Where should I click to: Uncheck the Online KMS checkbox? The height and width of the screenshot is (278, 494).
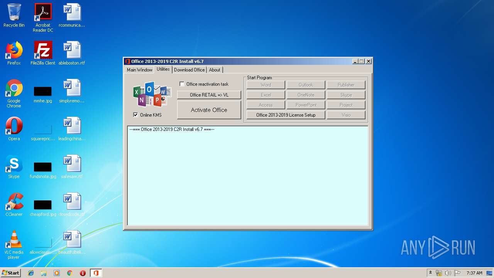[x=135, y=115]
